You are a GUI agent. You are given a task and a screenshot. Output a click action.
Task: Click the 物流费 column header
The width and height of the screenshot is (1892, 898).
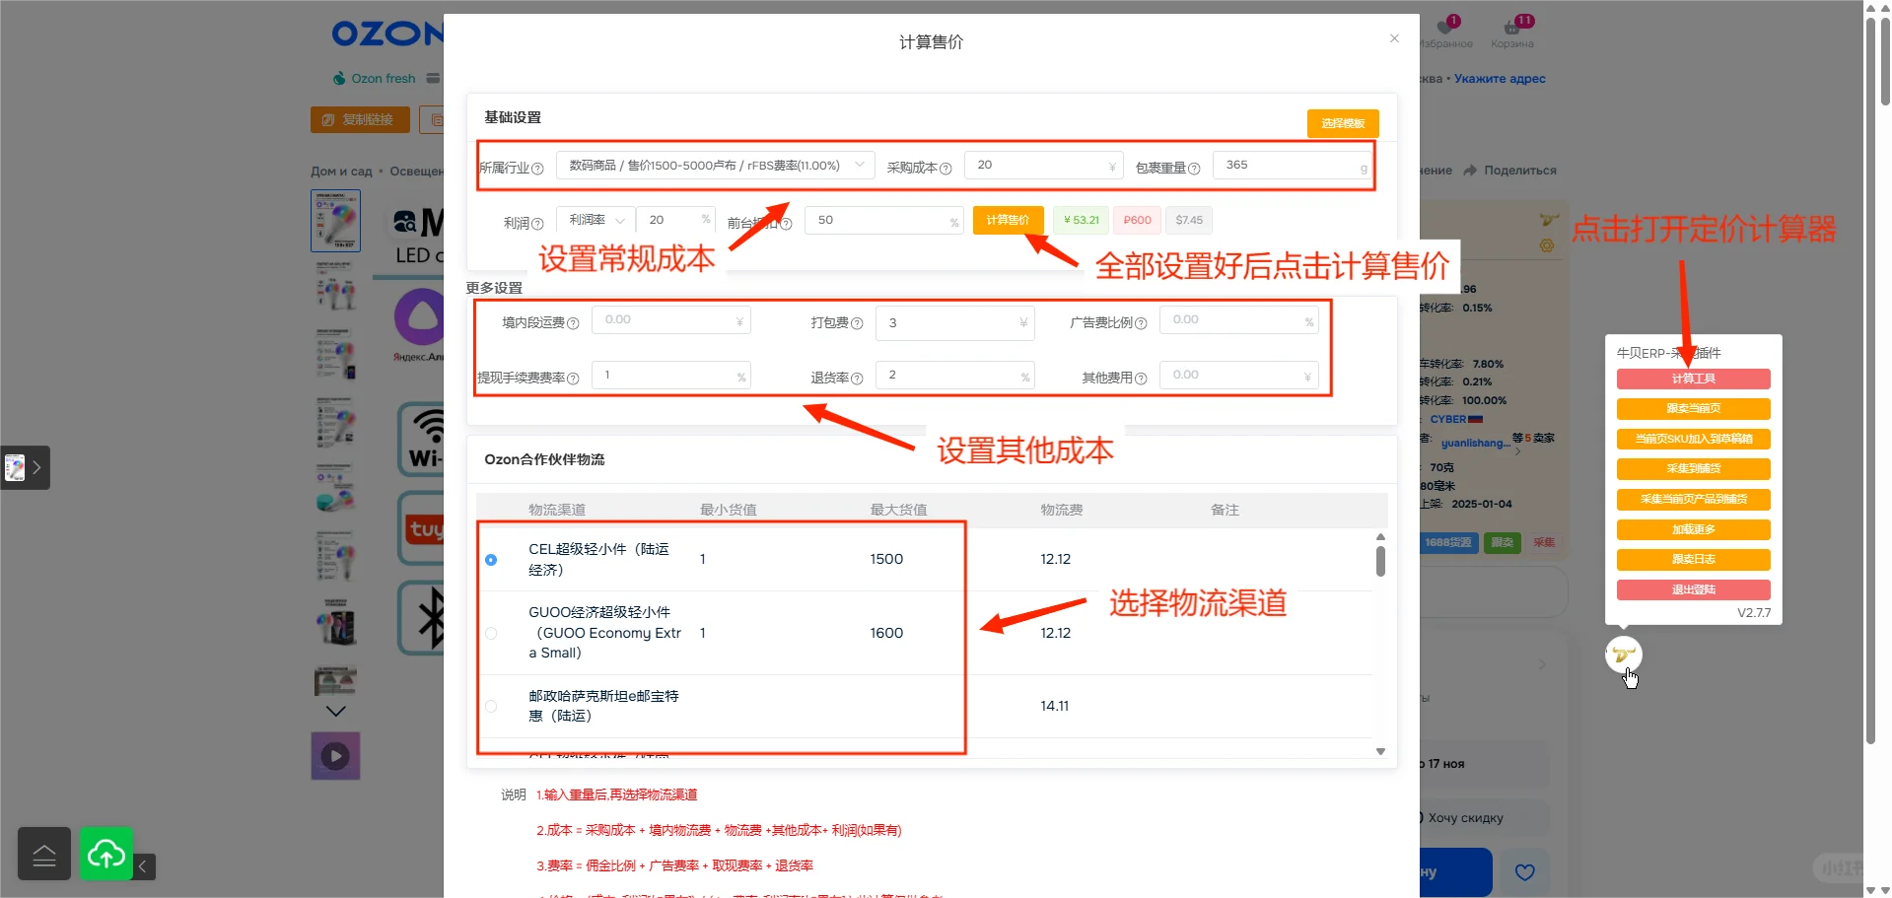pos(1062,510)
